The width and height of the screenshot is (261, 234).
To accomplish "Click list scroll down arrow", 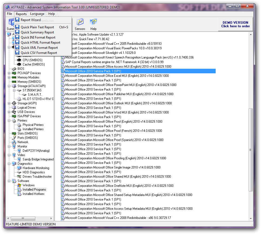I will 250,219.
